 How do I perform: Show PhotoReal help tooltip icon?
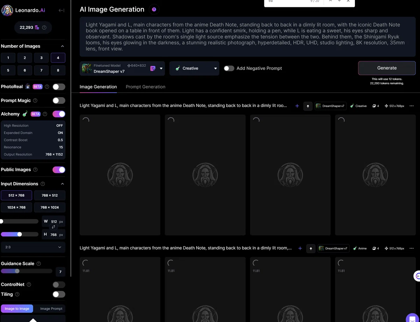point(47,87)
